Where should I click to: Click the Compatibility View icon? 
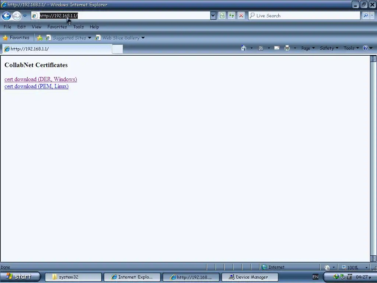point(222,15)
